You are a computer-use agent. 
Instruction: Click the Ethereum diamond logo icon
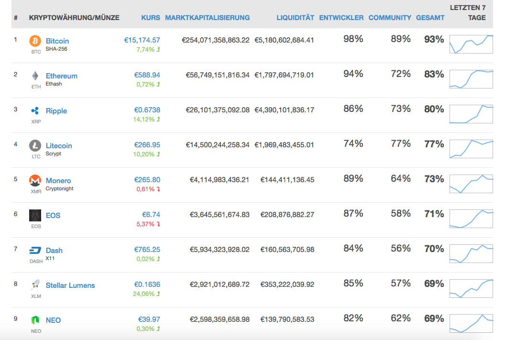(x=35, y=76)
